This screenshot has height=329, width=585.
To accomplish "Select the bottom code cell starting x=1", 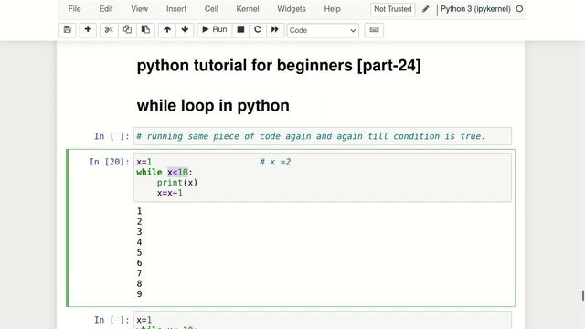I will coord(323,321).
